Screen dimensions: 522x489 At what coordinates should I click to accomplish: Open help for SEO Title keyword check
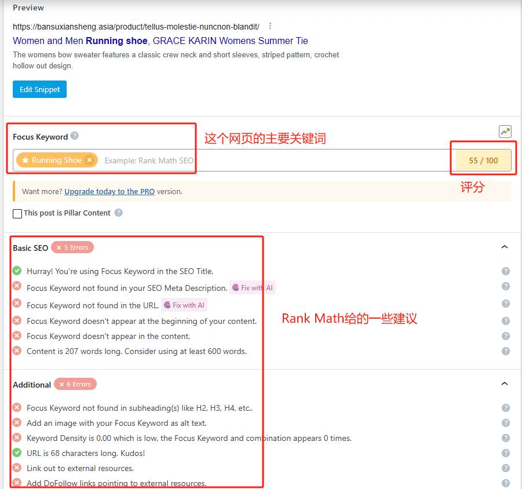[x=506, y=271]
